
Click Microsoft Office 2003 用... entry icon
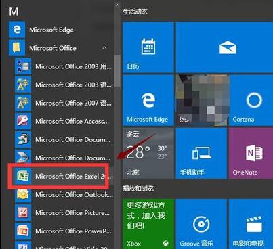coord(23,66)
